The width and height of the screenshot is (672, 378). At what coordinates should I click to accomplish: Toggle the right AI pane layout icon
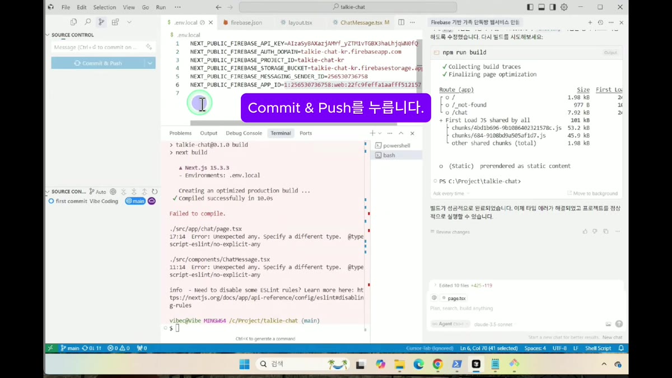(553, 7)
